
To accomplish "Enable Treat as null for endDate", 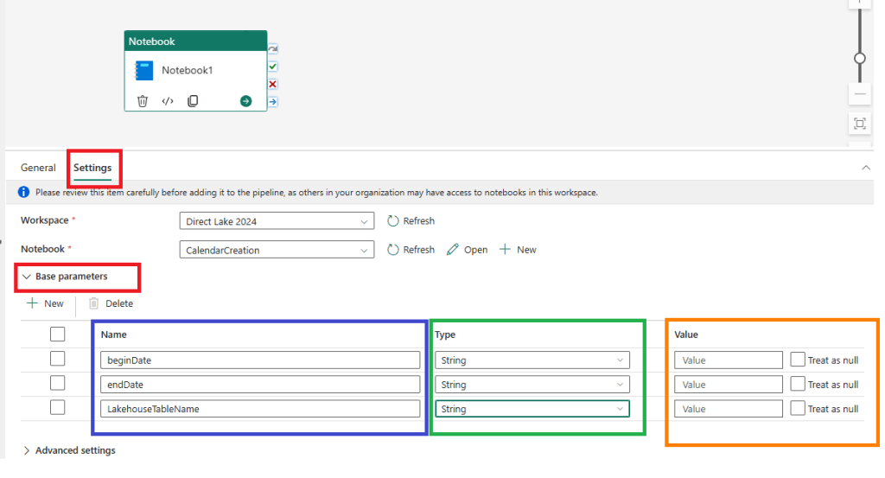I will [797, 384].
